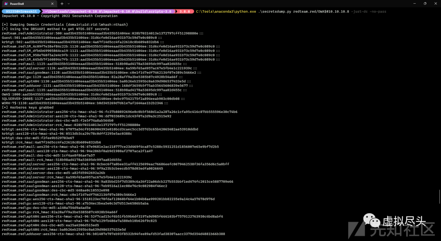Screen dimensions: 441x241
Task: Click the redteam.red\Administrator:500 hash line
Action: point(102,33)
